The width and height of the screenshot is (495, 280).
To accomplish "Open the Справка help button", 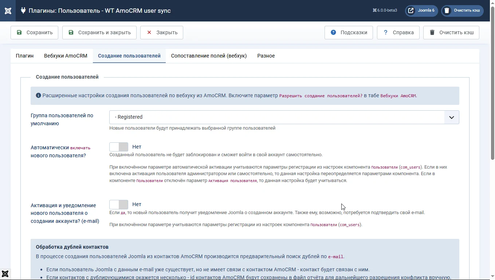I will click(398, 32).
